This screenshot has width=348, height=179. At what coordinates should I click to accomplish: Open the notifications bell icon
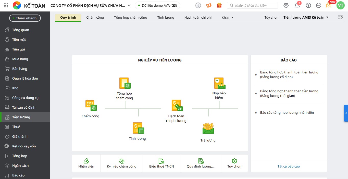[x=297, y=5]
